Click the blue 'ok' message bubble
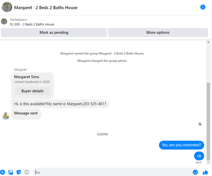 [199, 156]
